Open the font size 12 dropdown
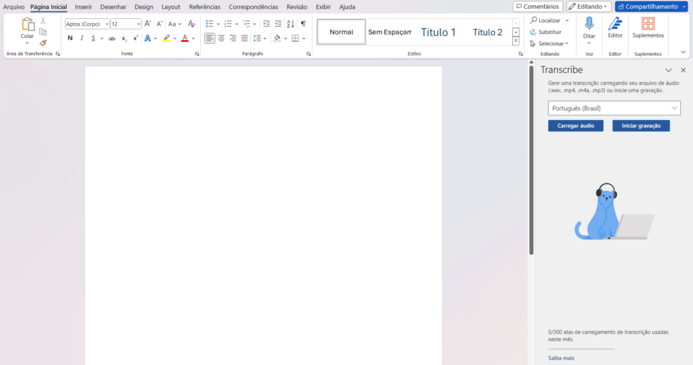Viewport: 693px width, 365px height. pos(138,24)
